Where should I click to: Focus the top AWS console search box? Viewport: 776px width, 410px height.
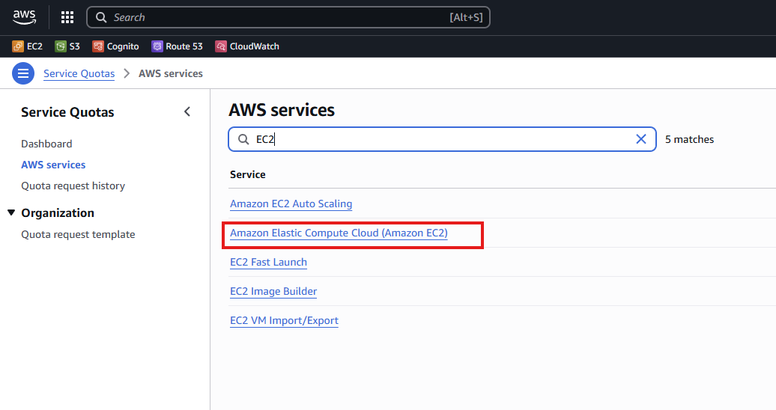coord(288,17)
